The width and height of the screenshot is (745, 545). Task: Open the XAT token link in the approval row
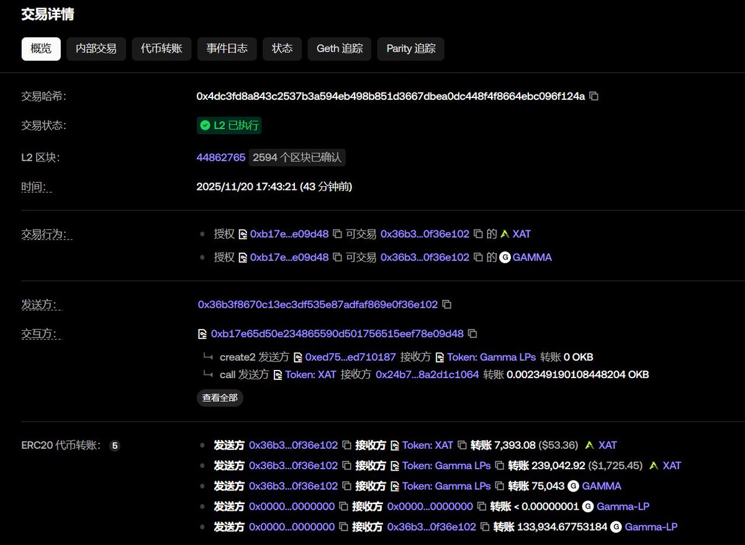point(521,234)
